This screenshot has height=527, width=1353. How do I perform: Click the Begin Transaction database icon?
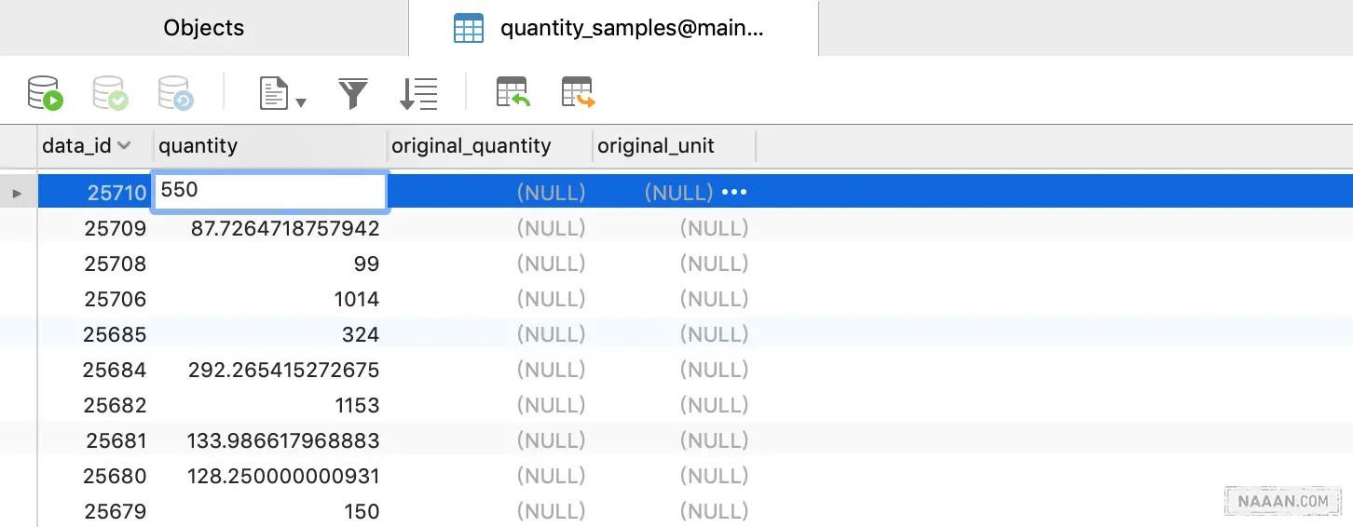45,93
